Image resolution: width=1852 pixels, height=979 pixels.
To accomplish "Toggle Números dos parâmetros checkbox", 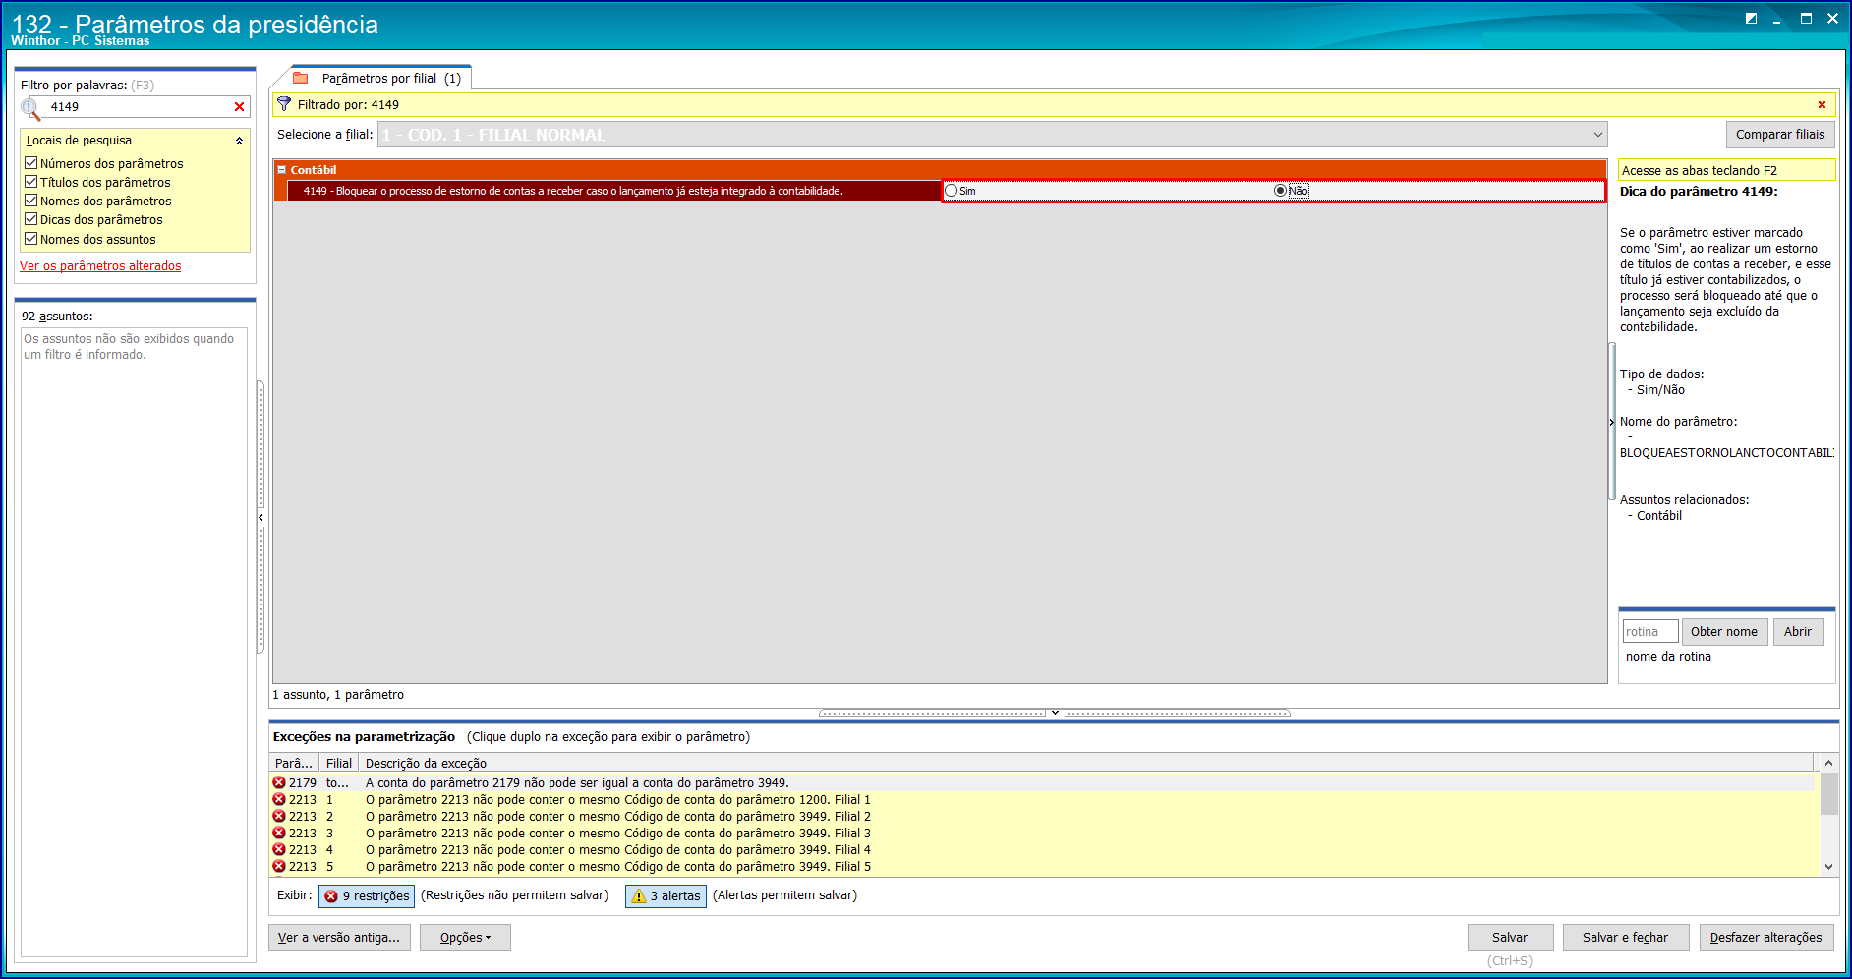I will (x=31, y=163).
